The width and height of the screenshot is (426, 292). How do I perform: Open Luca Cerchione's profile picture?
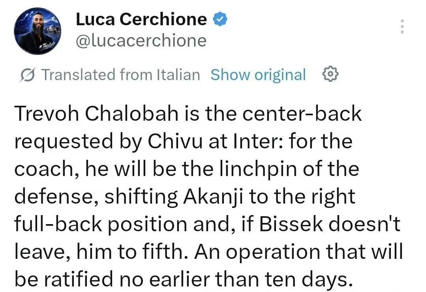[x=38, y=31]
